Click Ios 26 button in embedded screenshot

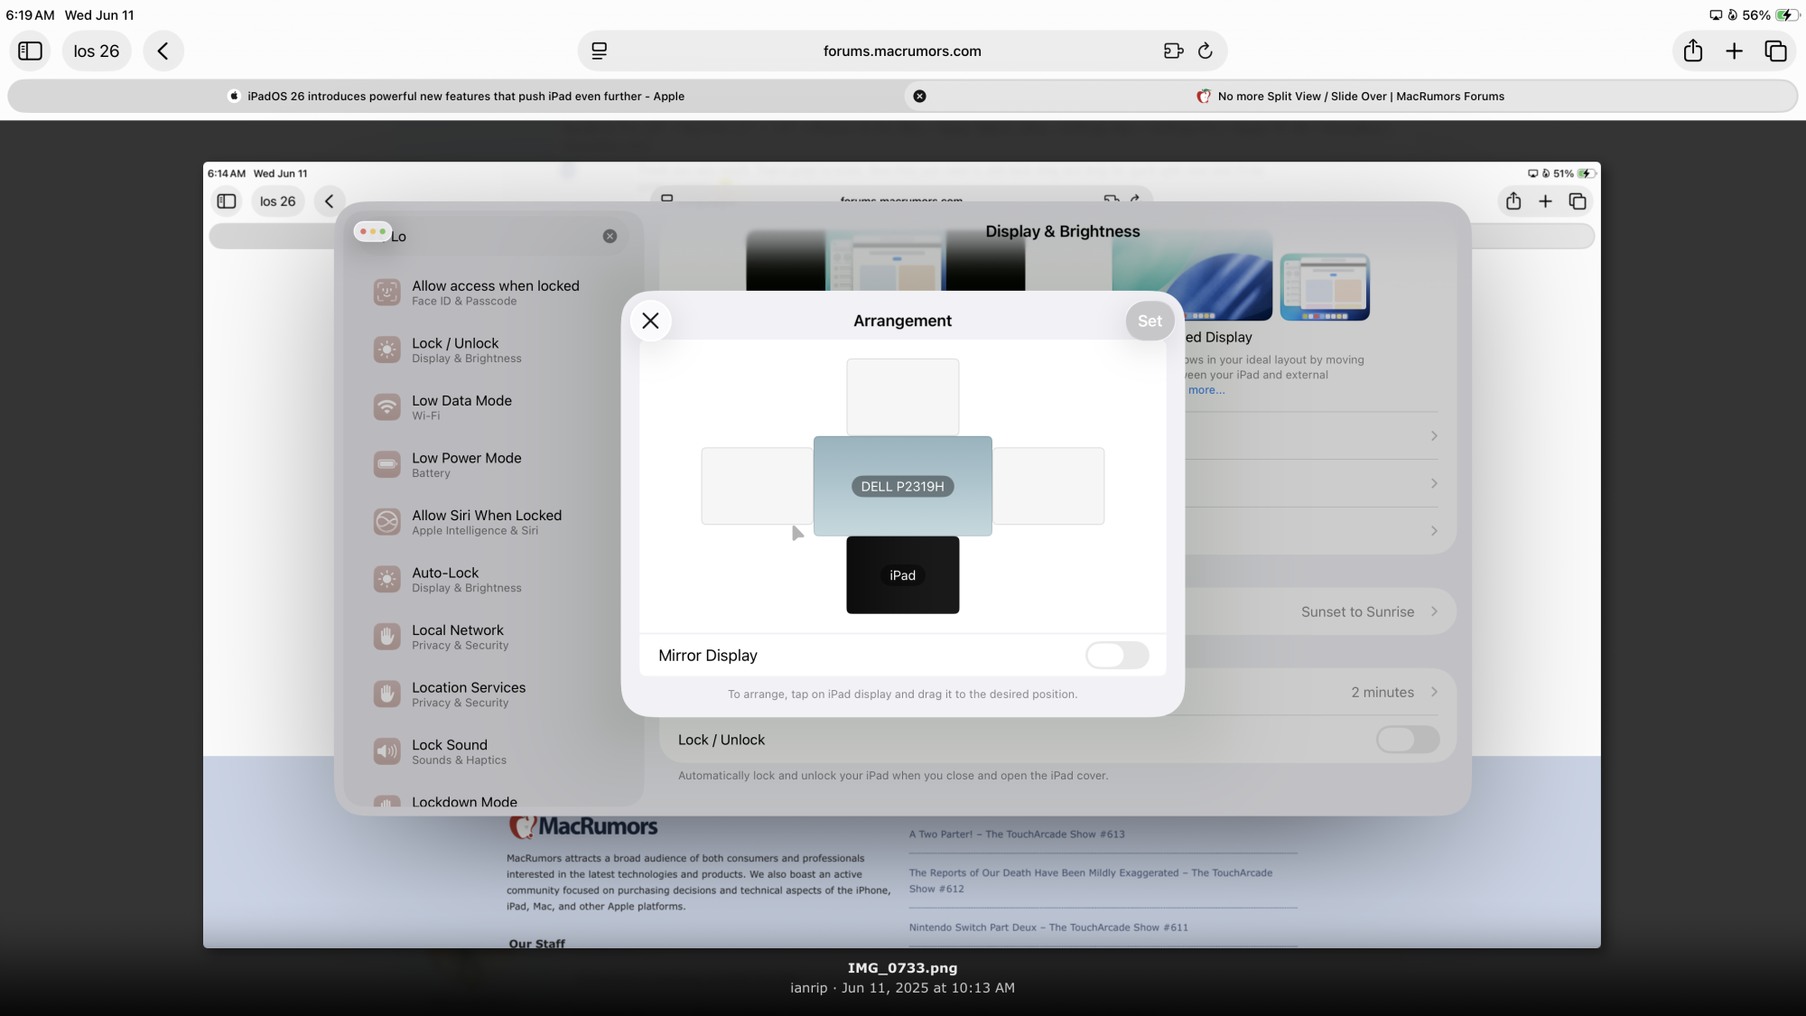278,201
